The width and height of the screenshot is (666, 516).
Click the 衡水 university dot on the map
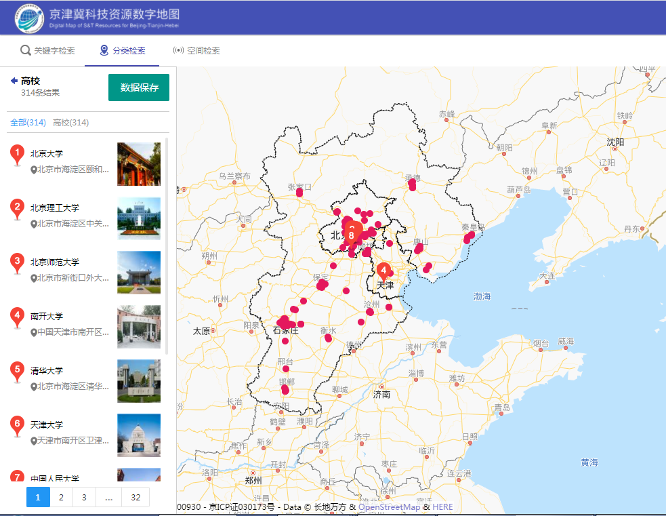coord(328,338)
